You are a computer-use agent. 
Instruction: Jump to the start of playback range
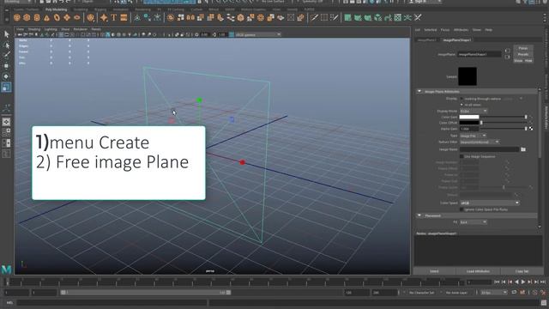[497, 282]
